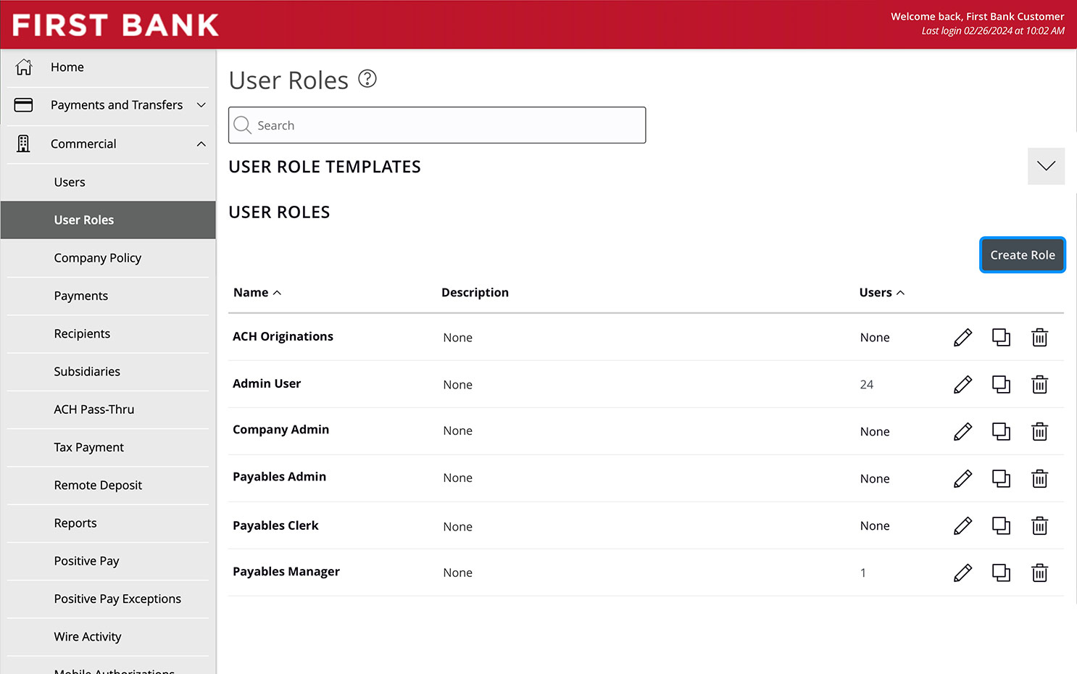Image resolution: width=1077 pixels, height=674 pixels.
Task: Open the User Roles help icon
Action: (x=367, y=78)
